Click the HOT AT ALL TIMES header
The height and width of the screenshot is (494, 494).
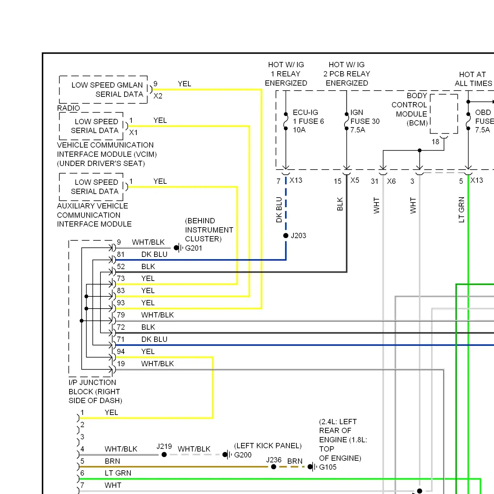(473, 79)
